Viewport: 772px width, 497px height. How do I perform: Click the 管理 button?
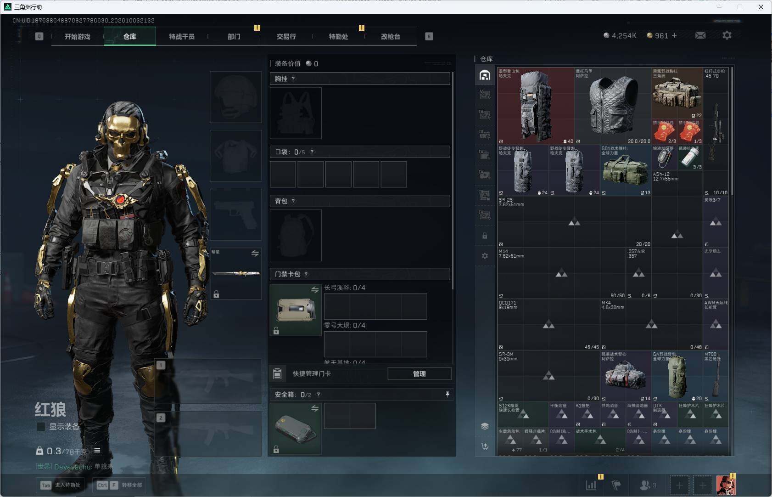coord(420,374)
